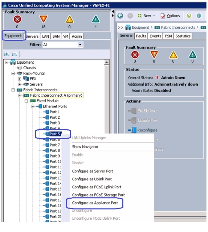This screenshot has height=232, width=208.
Task: Click the warning faults icon showing 4
Action: (96, 19)
